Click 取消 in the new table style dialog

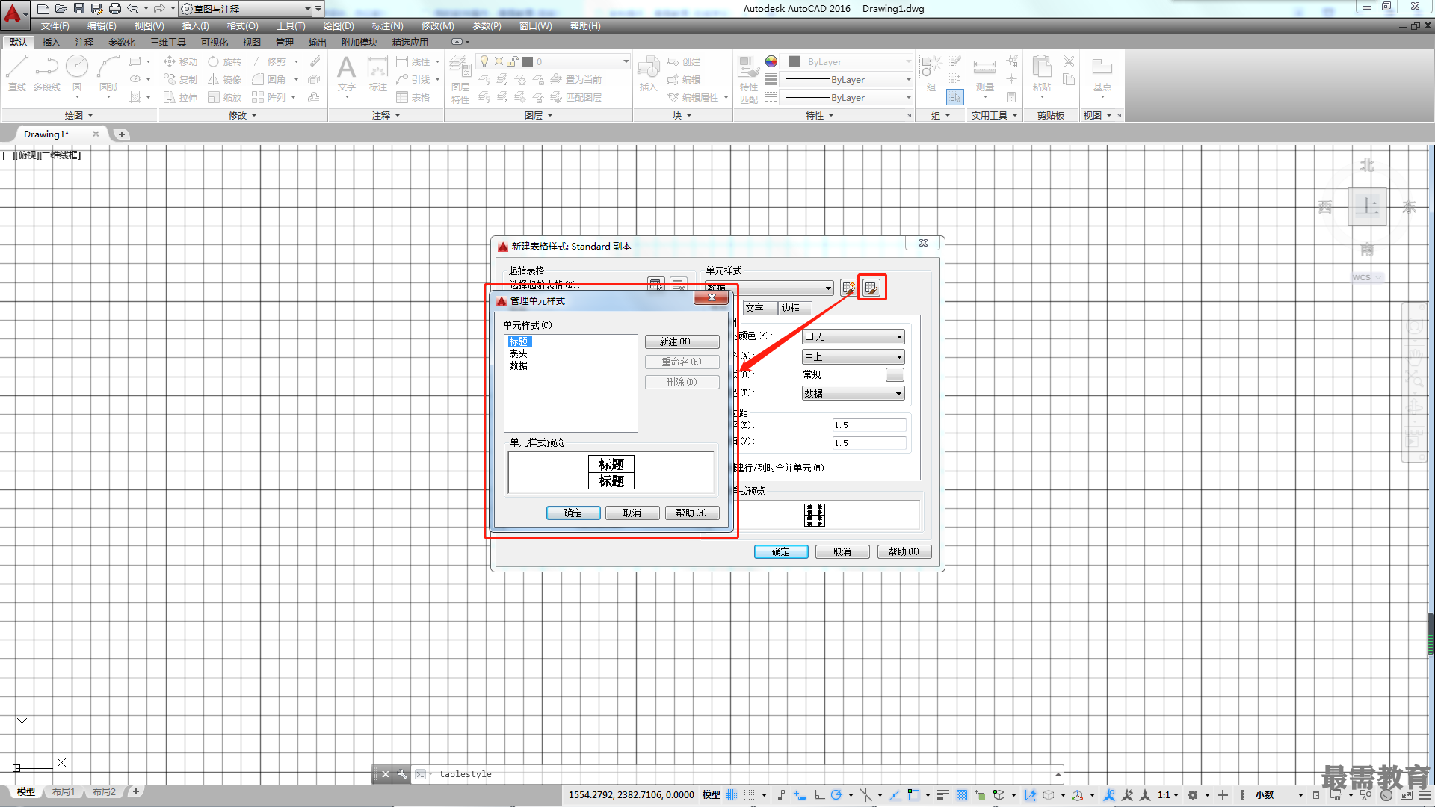coord(842,552)
